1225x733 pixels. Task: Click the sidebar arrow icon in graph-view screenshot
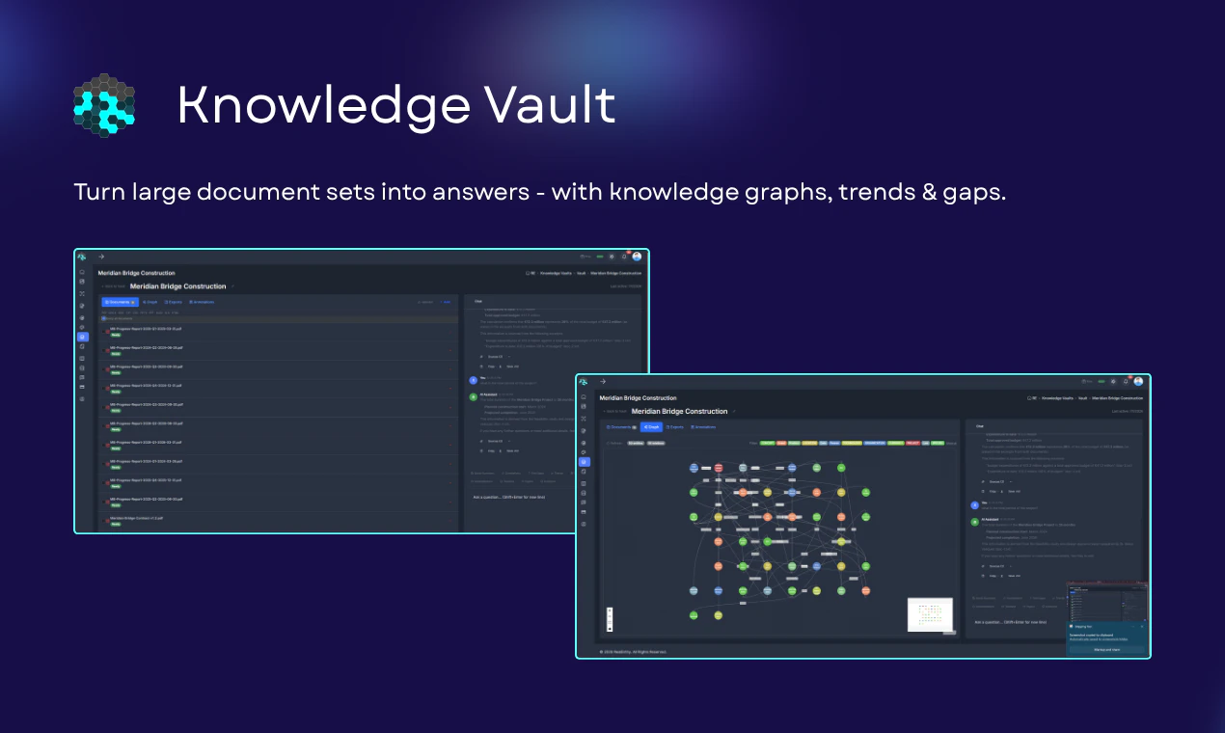[x=603, y=382]
